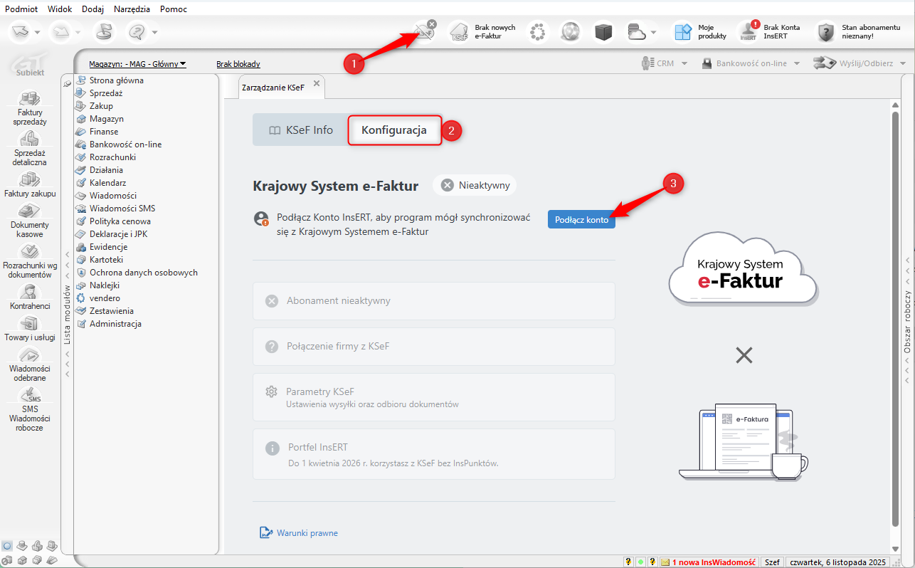This screenshot has width=915, height=568.
Task: Open the Sprzedaż detaliczna shortcut
Action: pyautogui.click(x=31, y=149)
